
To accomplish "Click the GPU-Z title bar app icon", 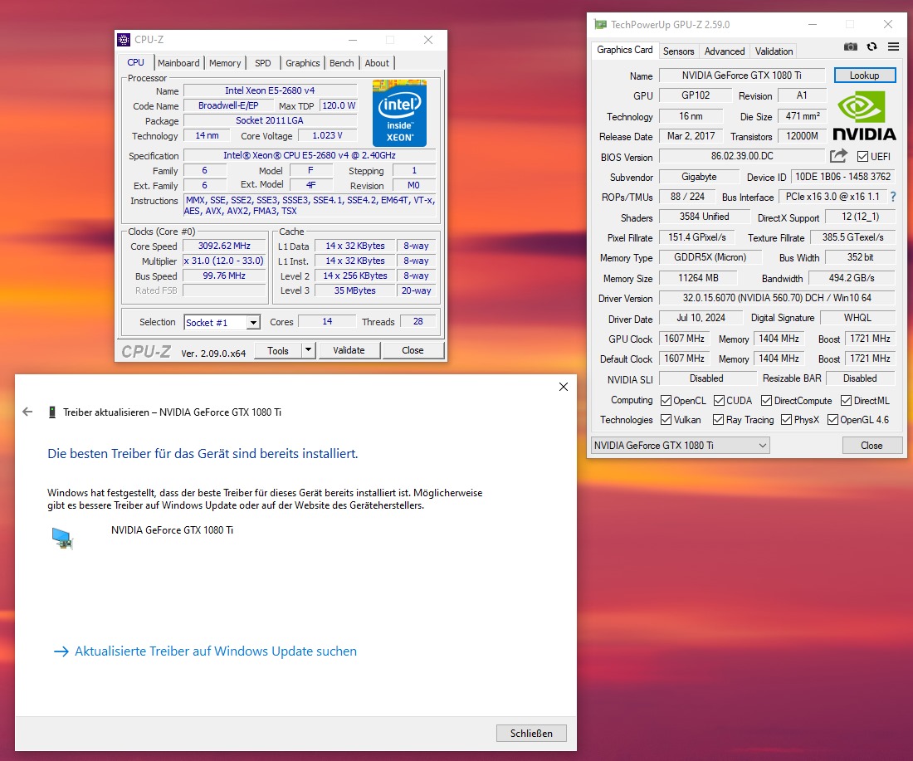I will [x=600, y=24].
